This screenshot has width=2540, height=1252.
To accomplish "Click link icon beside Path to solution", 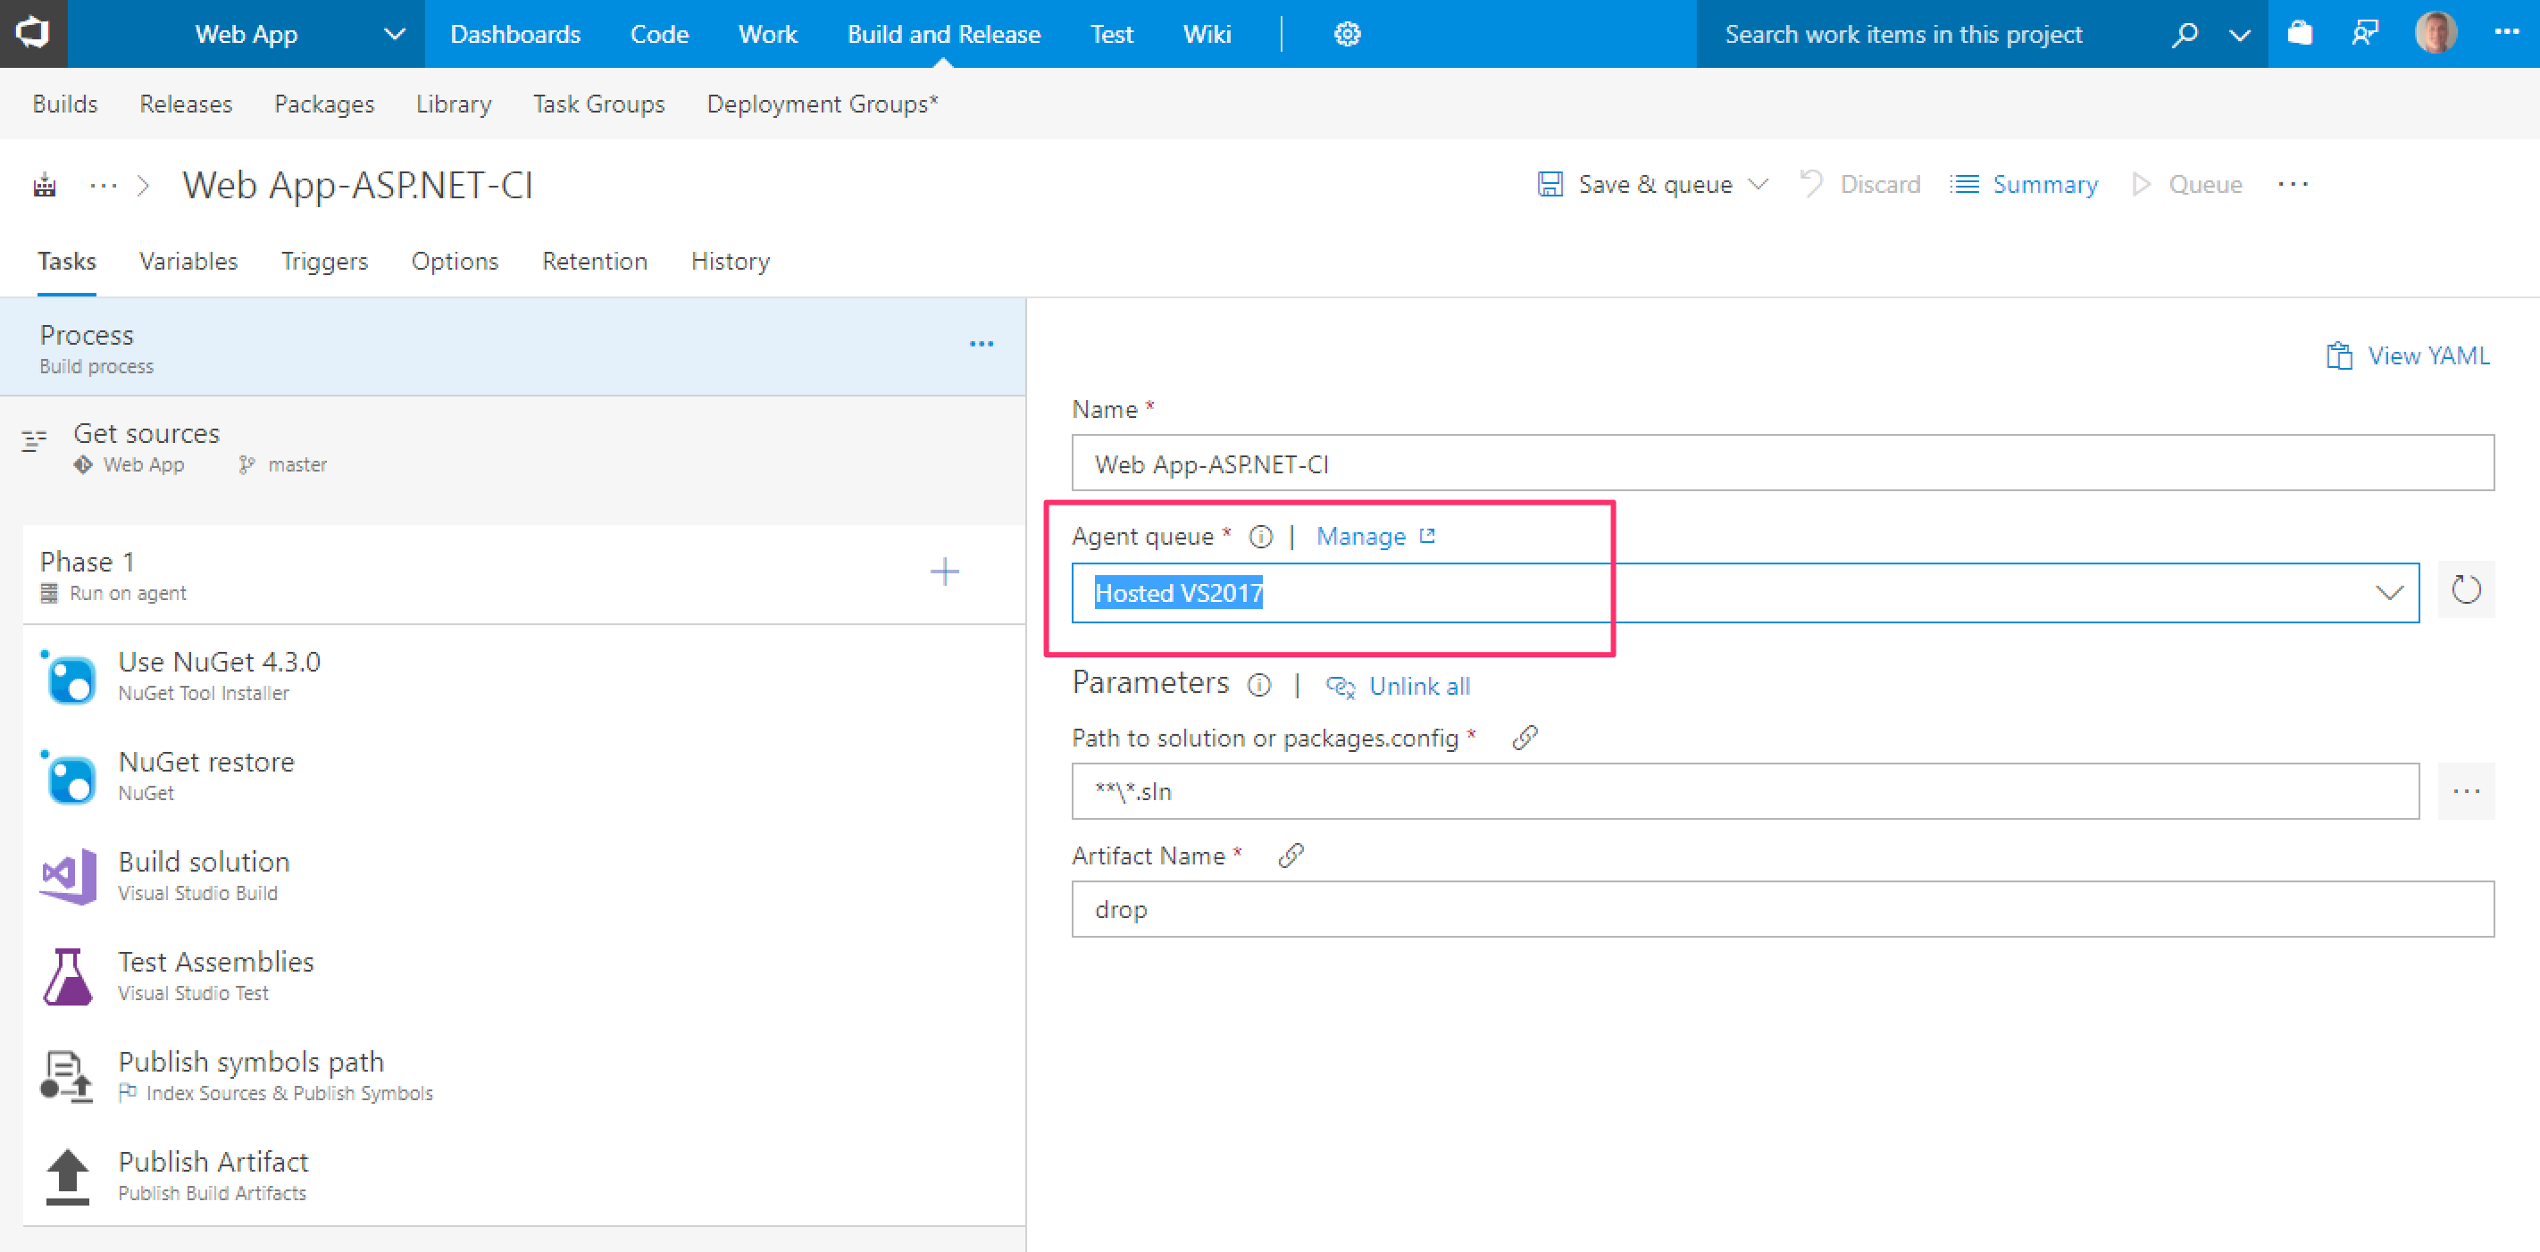I will point(1525,738).
